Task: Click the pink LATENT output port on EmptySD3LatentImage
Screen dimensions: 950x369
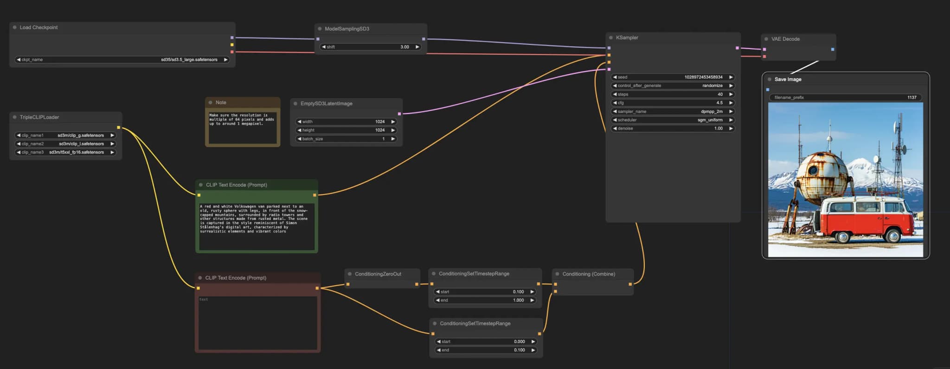Action: (399, 113)
